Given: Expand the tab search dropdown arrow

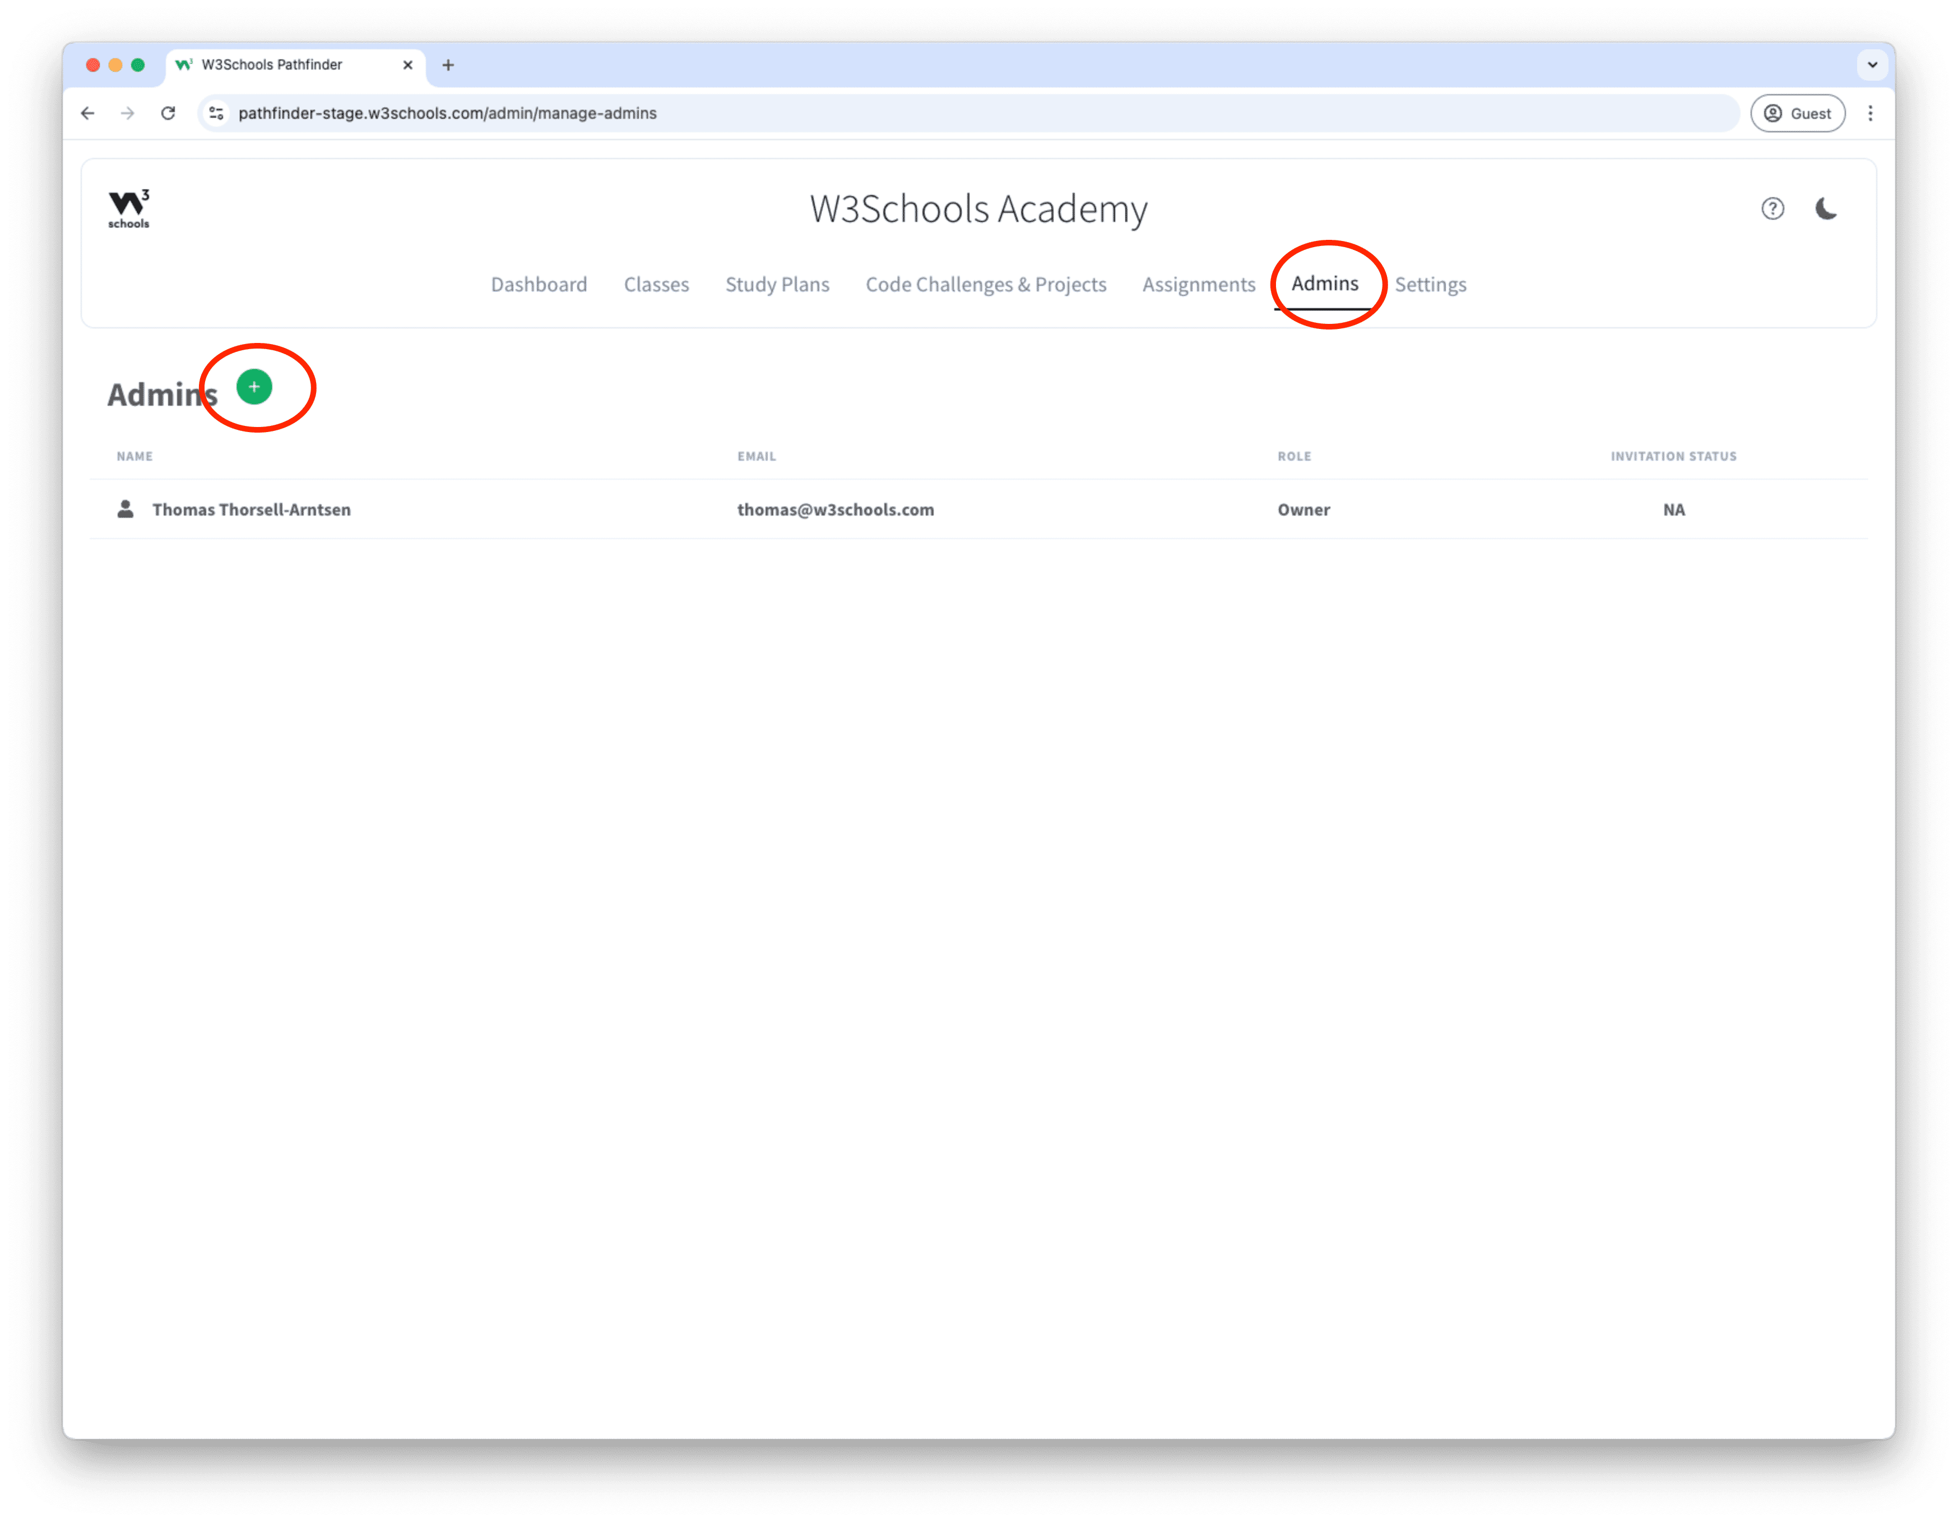Looking at the screenshot, I should 1872,64.
